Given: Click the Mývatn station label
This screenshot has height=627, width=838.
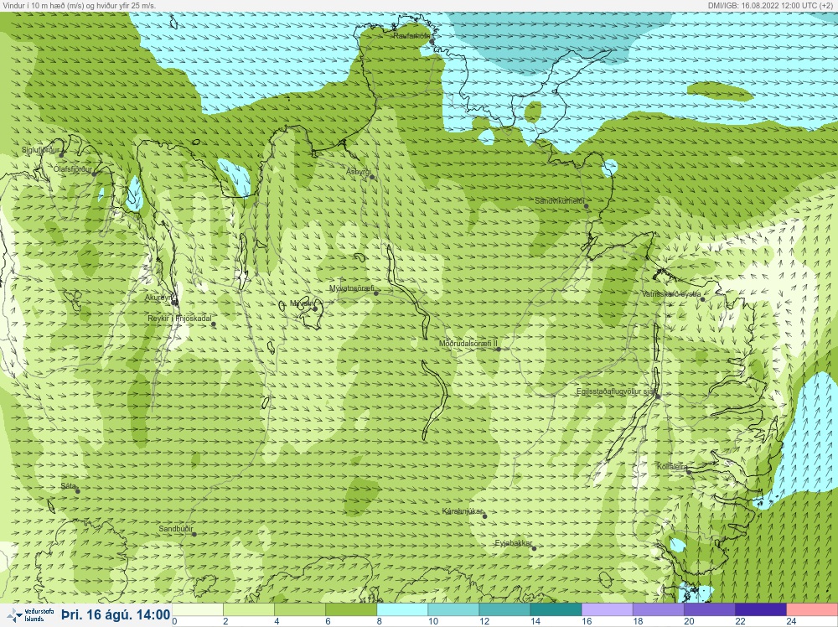Looking at the screenshot, I should click(302, 303).
